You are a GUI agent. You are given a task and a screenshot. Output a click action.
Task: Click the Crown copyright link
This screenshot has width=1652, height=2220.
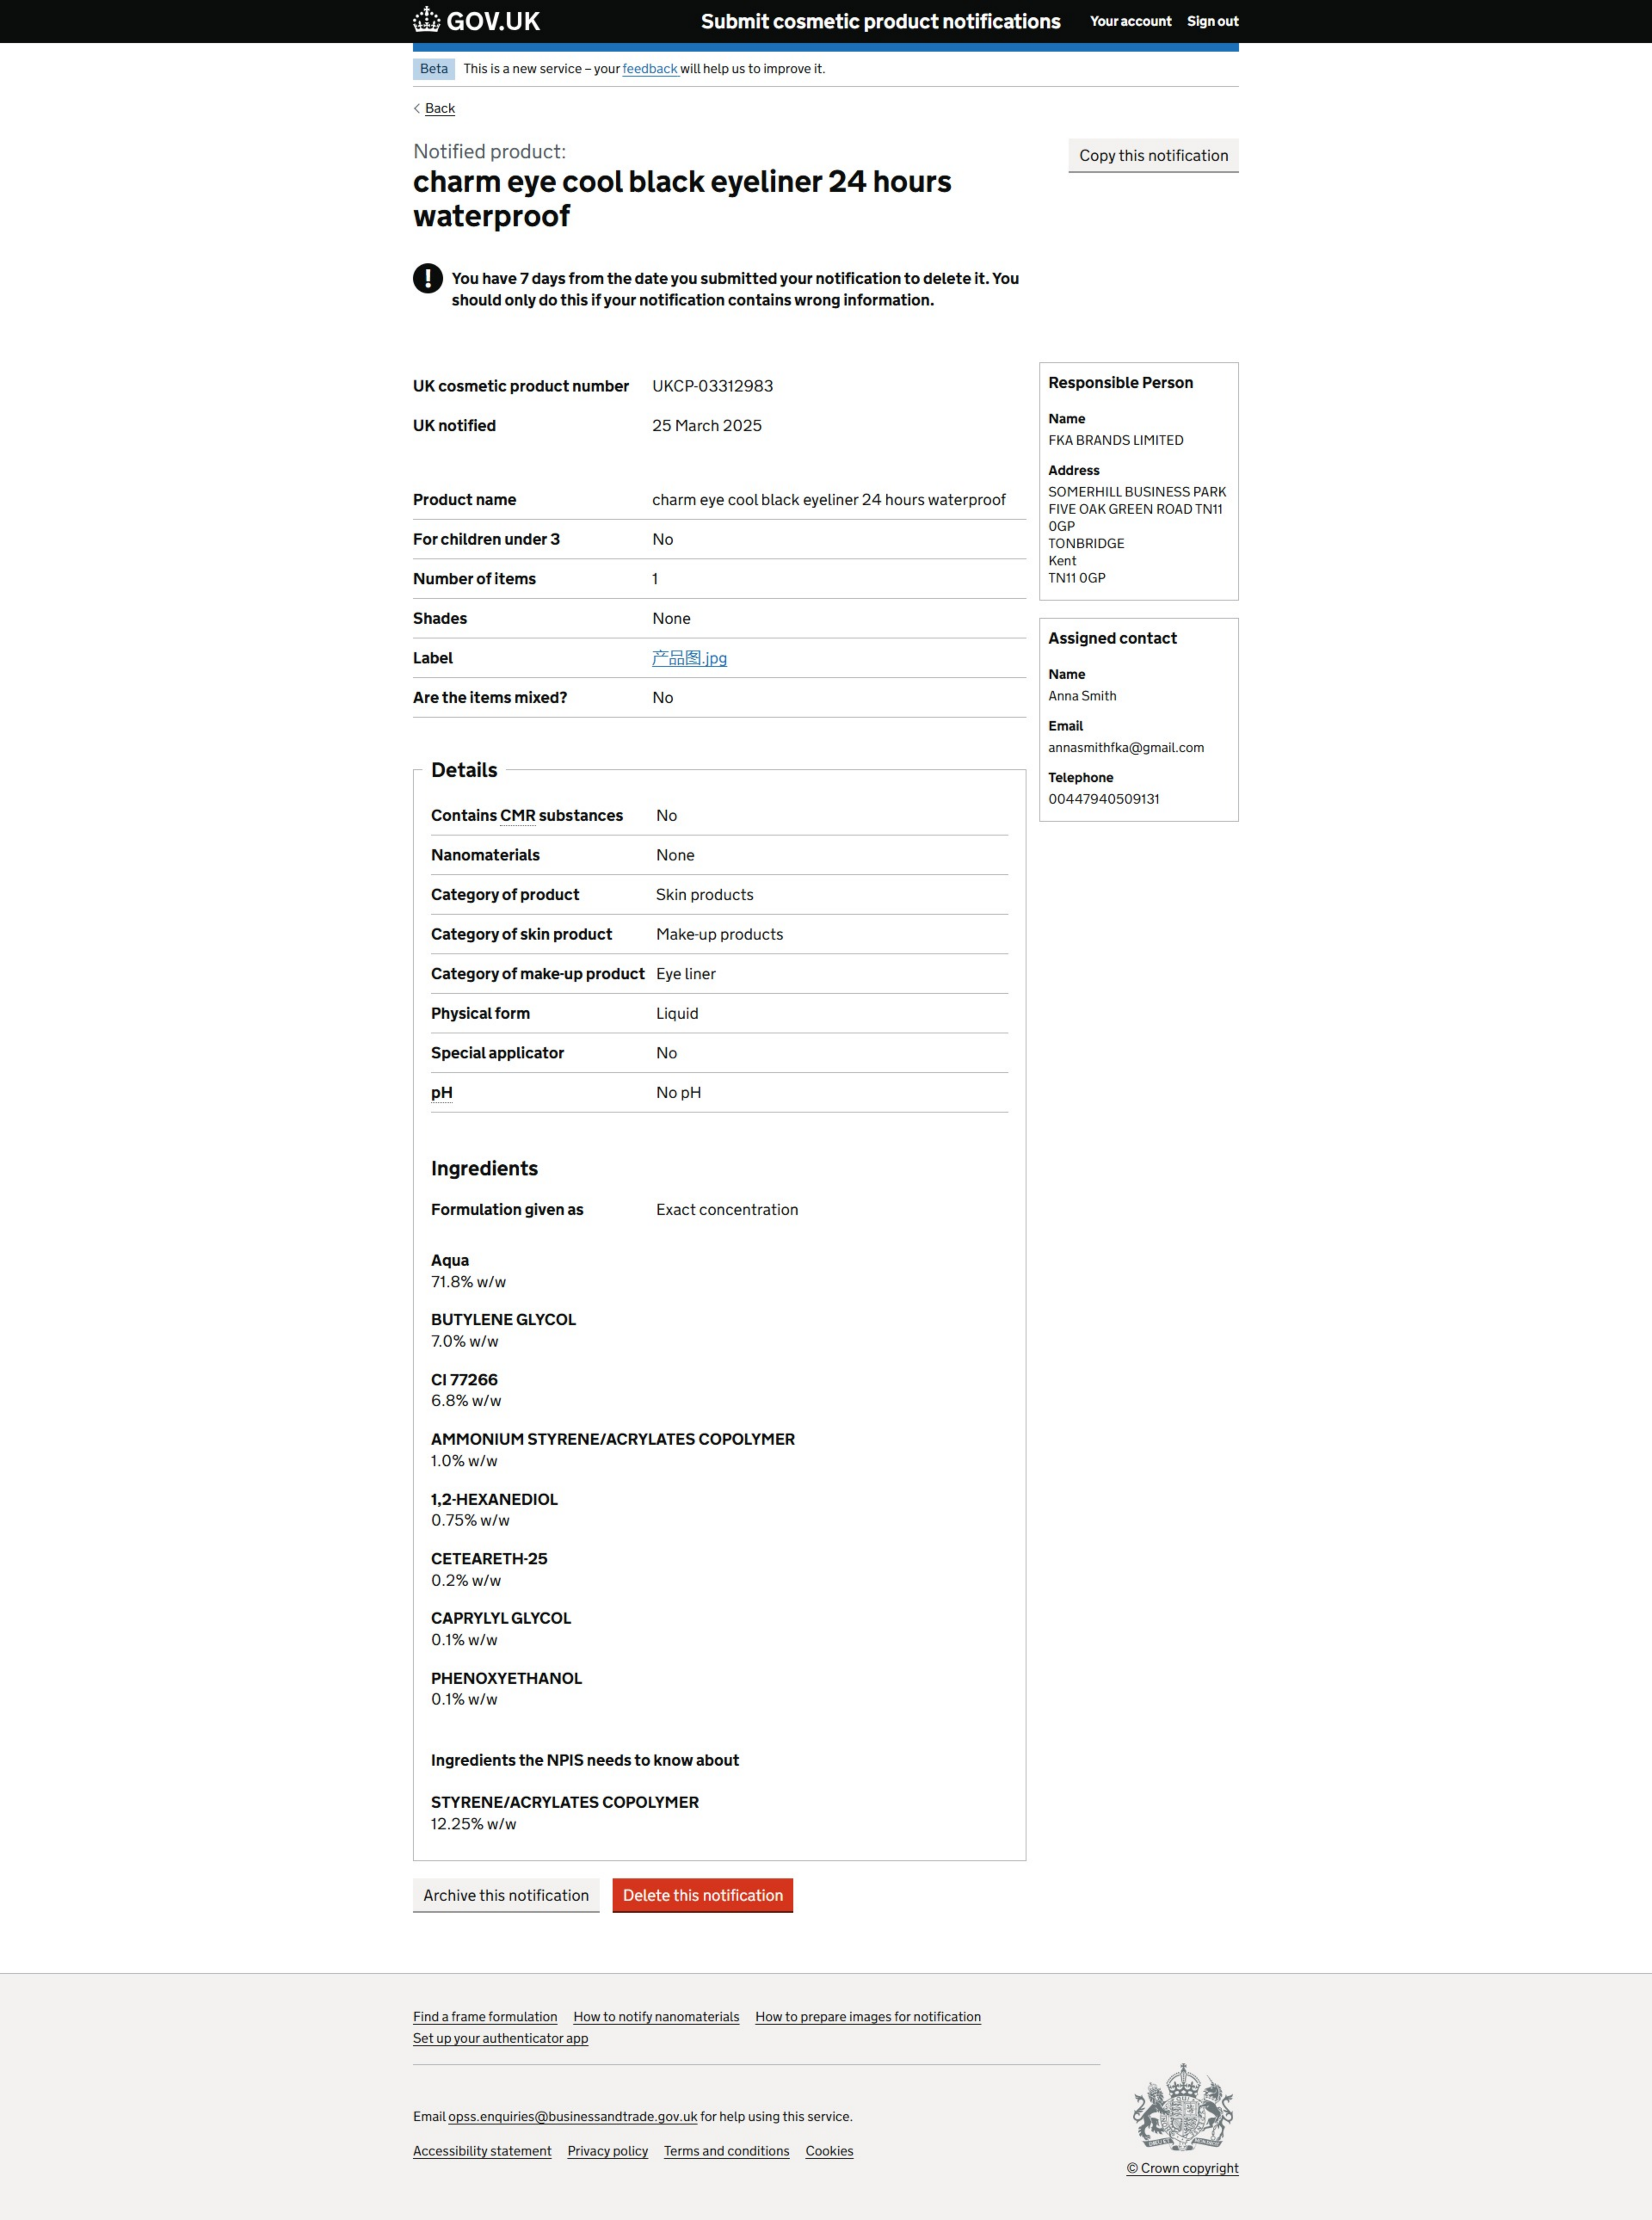(x=1182, y=2168)
